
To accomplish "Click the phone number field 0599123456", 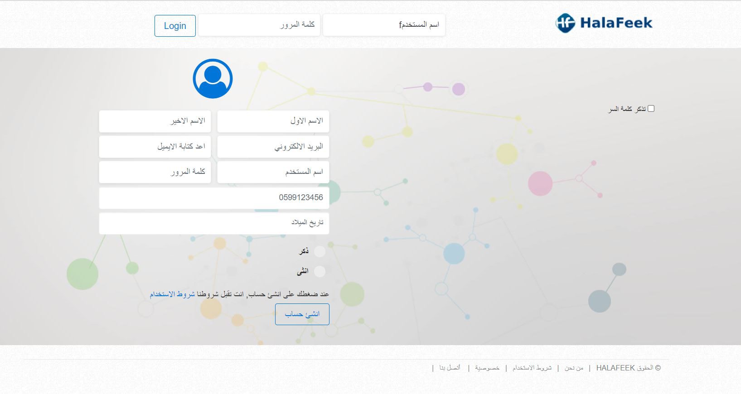I will click(x=214, y=198).
